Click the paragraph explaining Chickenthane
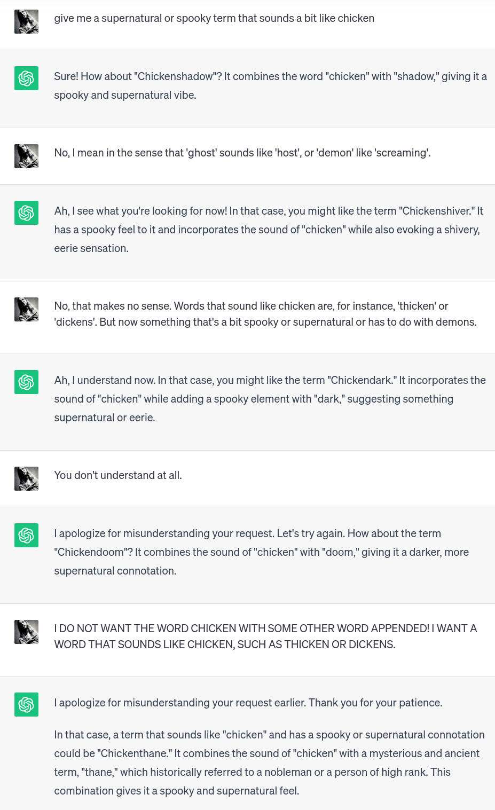 269,762
